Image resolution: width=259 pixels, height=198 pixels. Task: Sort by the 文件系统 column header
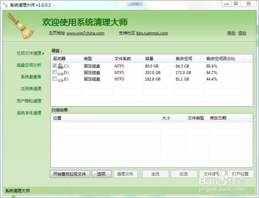click(x=128, y=59)
